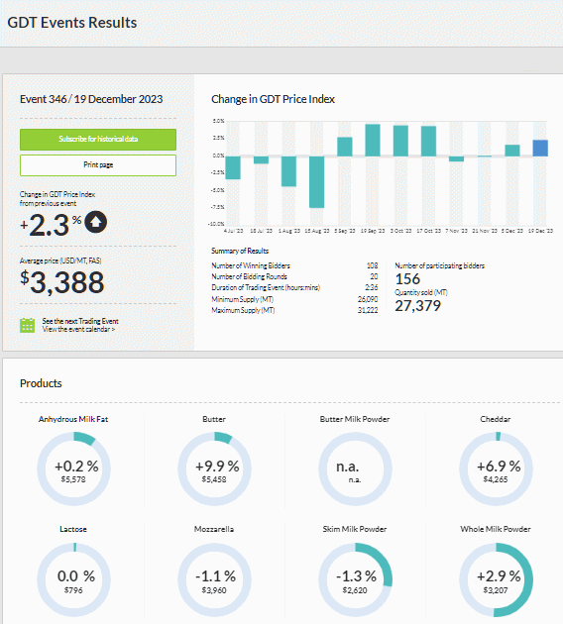Click the Subscribe for historical data button
Image resolution: width=563 pixels, height=624 pixels.
tap(98, 140)
